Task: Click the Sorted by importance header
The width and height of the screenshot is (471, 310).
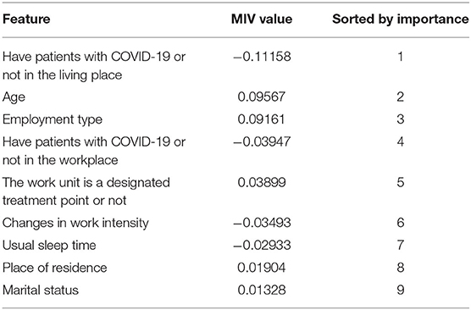Action: tap(400, 19)
